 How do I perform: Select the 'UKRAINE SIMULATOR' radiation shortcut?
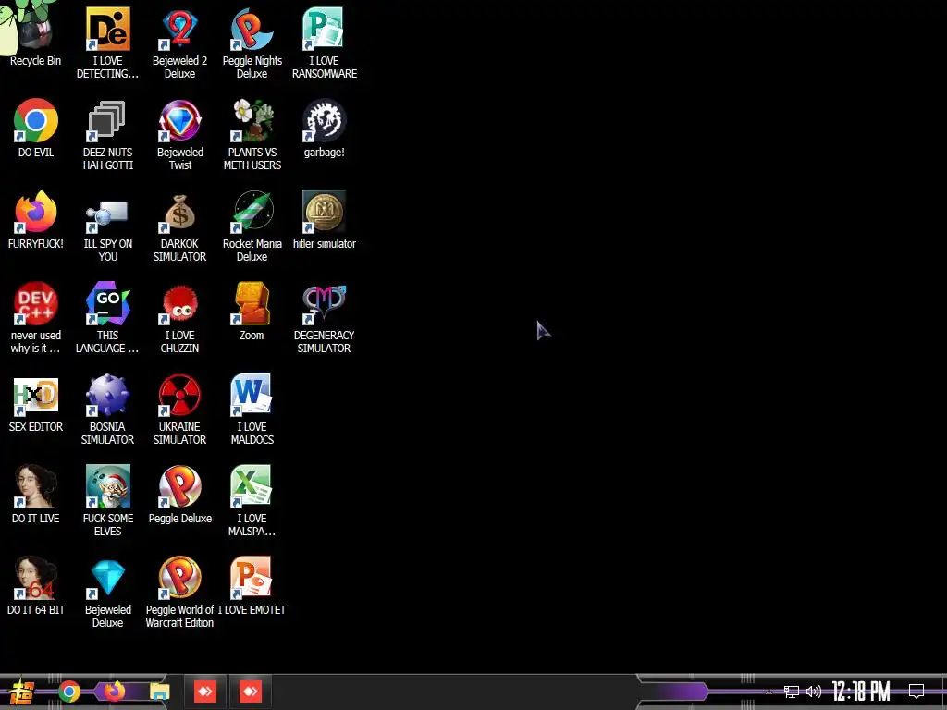(180, 395)
